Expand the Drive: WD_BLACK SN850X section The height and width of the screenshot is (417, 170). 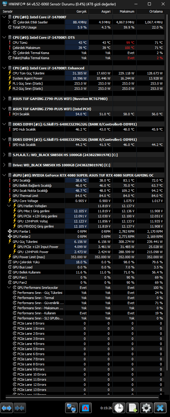click(x=4, y=165)
